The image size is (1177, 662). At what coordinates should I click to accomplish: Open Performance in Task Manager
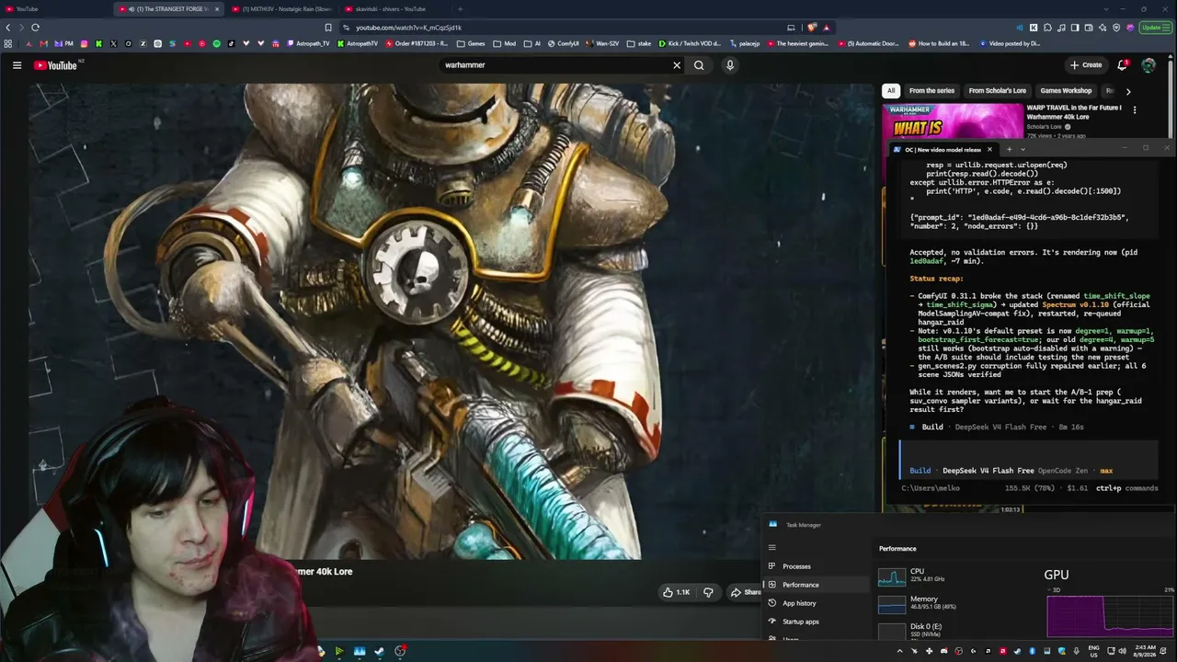point(816,585)
